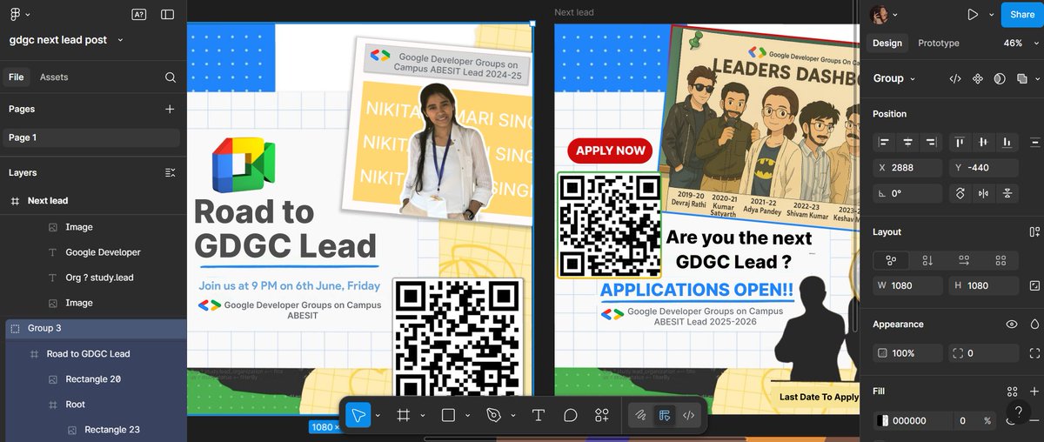
Task: Switch to the Design tab
Action: coord(887,43)
